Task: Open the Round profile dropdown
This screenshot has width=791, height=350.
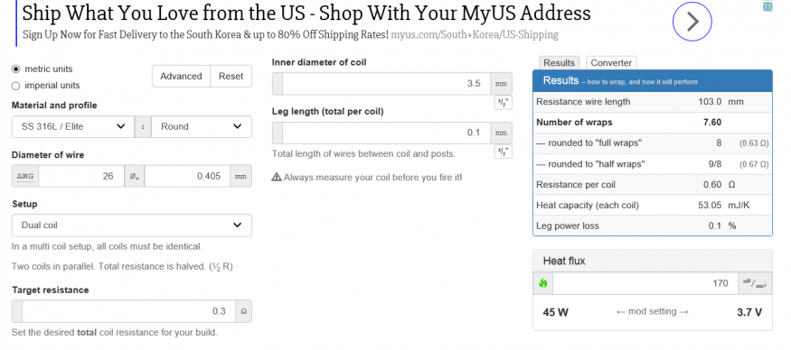Action: [x=202, y=126]
